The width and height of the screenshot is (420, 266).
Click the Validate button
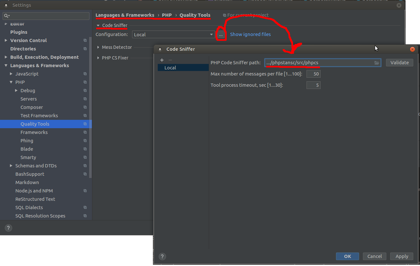pyautogui.click(x=399, y=63)
